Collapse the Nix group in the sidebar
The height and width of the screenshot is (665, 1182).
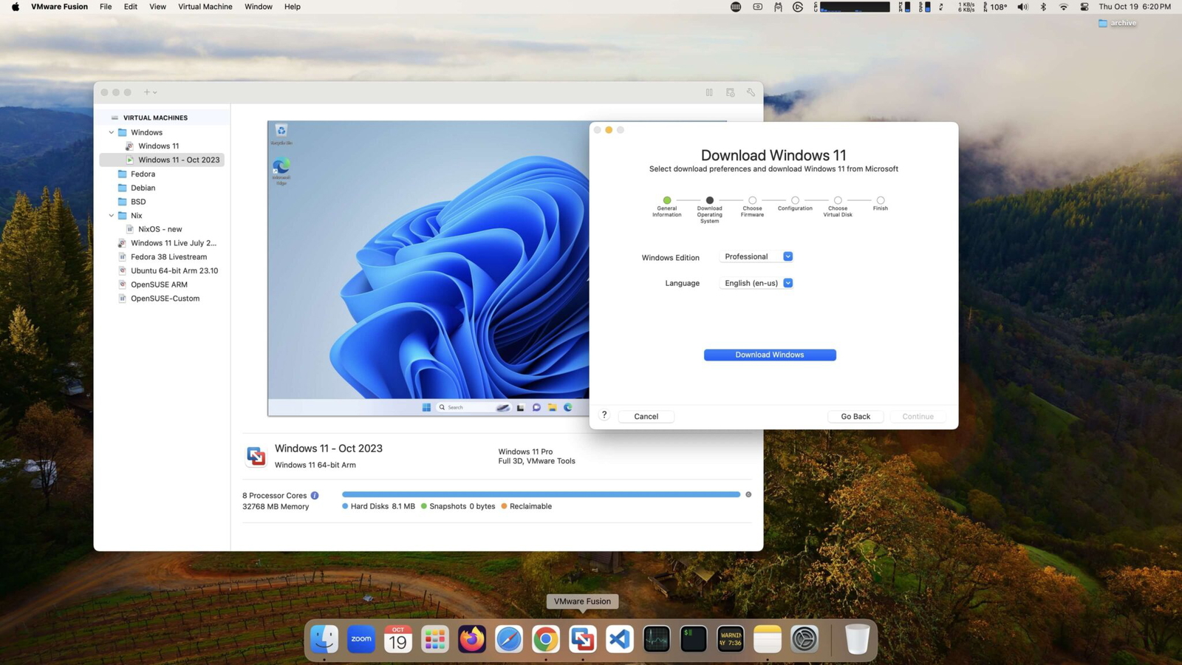pyautogui.click(x=112, y=215)
